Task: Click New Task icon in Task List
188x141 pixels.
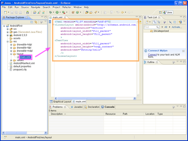Action: pyautogui.click(x=147, y=22)
